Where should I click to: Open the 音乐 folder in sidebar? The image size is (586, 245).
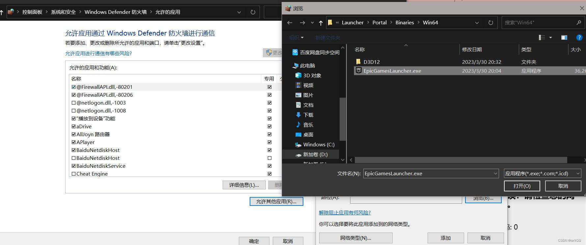click(304, 125)
